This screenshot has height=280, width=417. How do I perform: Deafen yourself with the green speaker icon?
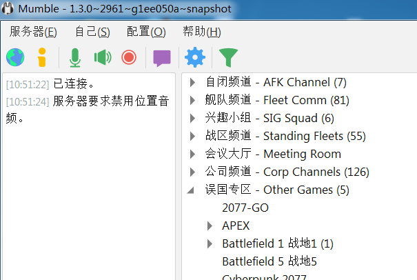[x=103, y=57]
